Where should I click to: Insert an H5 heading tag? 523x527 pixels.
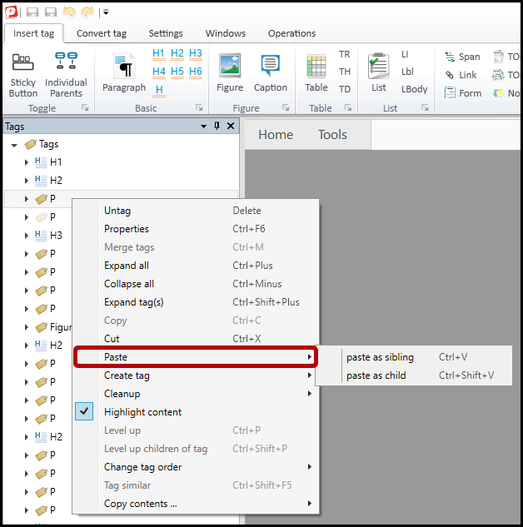(x=177, y=72)
